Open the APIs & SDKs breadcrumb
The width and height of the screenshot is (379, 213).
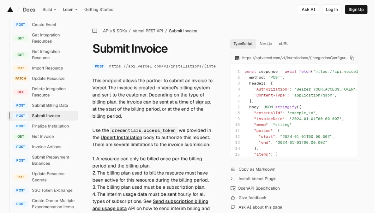(115, 31)
